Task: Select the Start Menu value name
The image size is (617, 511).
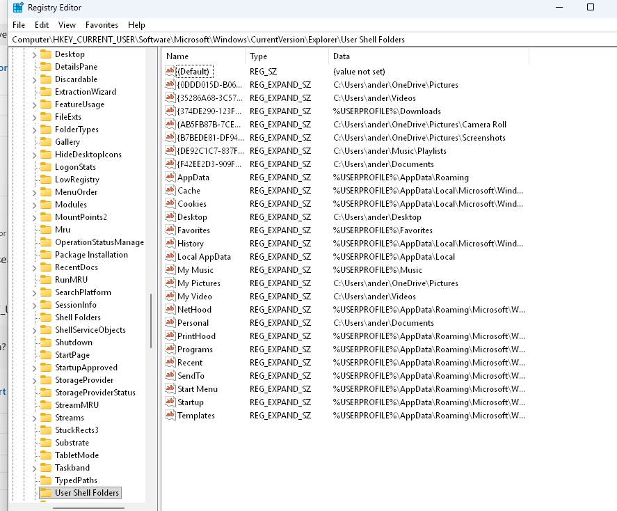Action: (197, 389)
